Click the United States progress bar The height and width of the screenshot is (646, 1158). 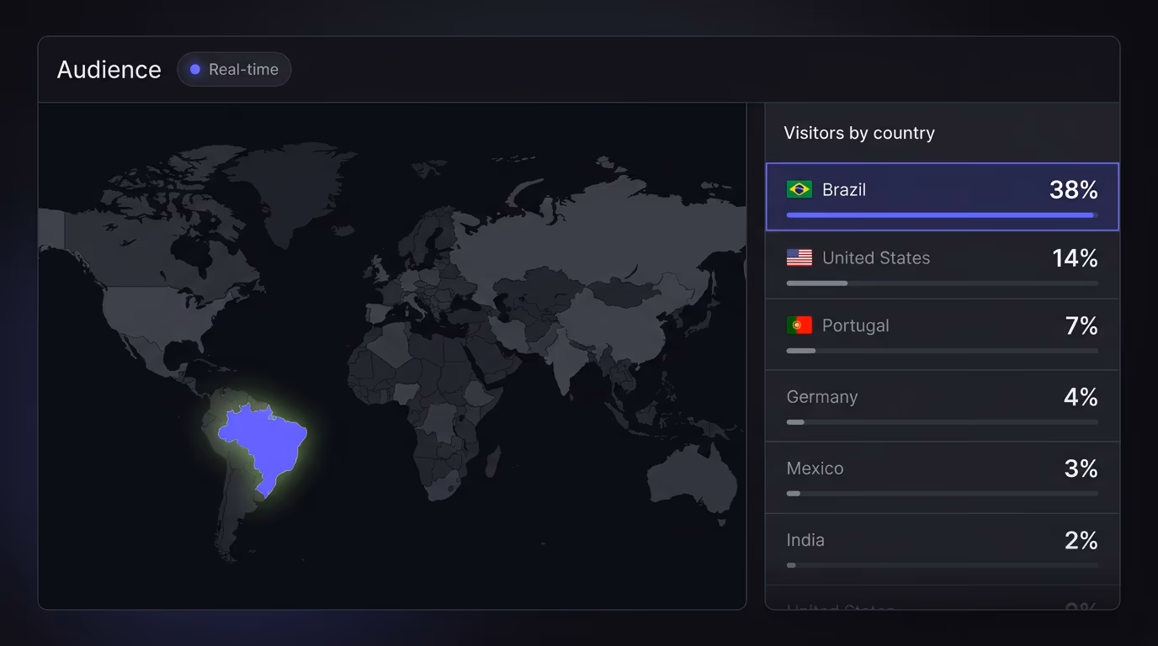tap(943, 283)
